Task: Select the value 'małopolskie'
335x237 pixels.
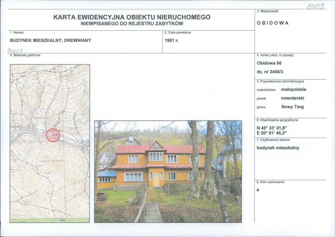Action: pyautogui.click(x=294, y=90)
